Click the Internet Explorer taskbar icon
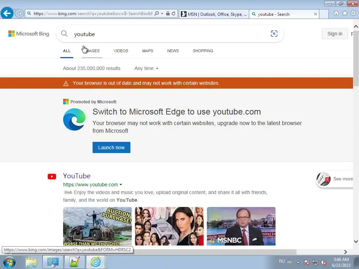The image size is (359, 269). (x=96, y=262)
